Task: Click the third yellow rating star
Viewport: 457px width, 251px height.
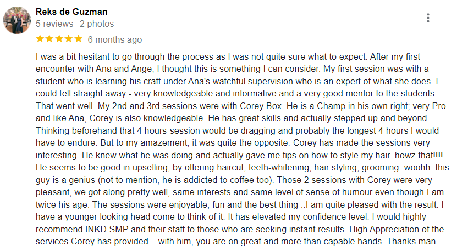Action: click(x=59, y=39)
